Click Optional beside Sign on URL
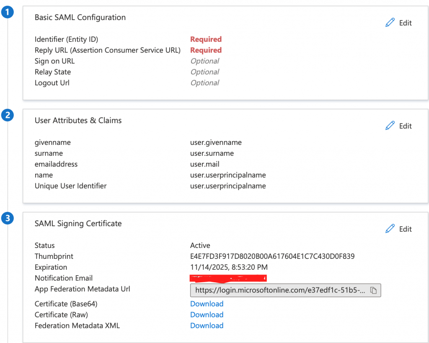This screenshot has width=429, height=343. click(204, 61)
